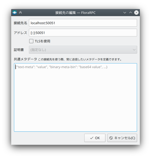Confirm with the OK button
Screen dimensions: 151x158
[95, 138]
